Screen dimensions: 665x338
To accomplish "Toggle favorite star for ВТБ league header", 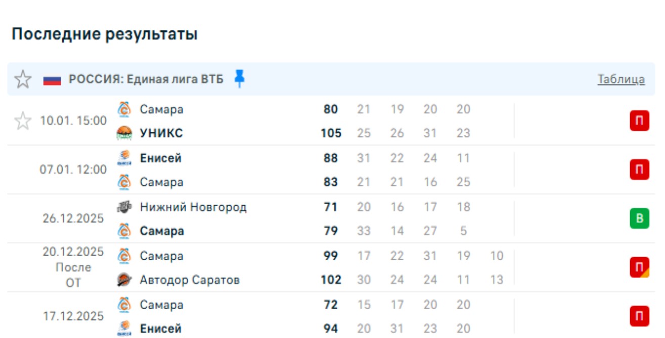I will click(23, 79).
